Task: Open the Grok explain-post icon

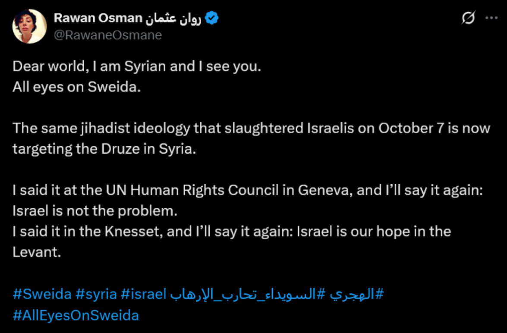Action: click(468, 18)
